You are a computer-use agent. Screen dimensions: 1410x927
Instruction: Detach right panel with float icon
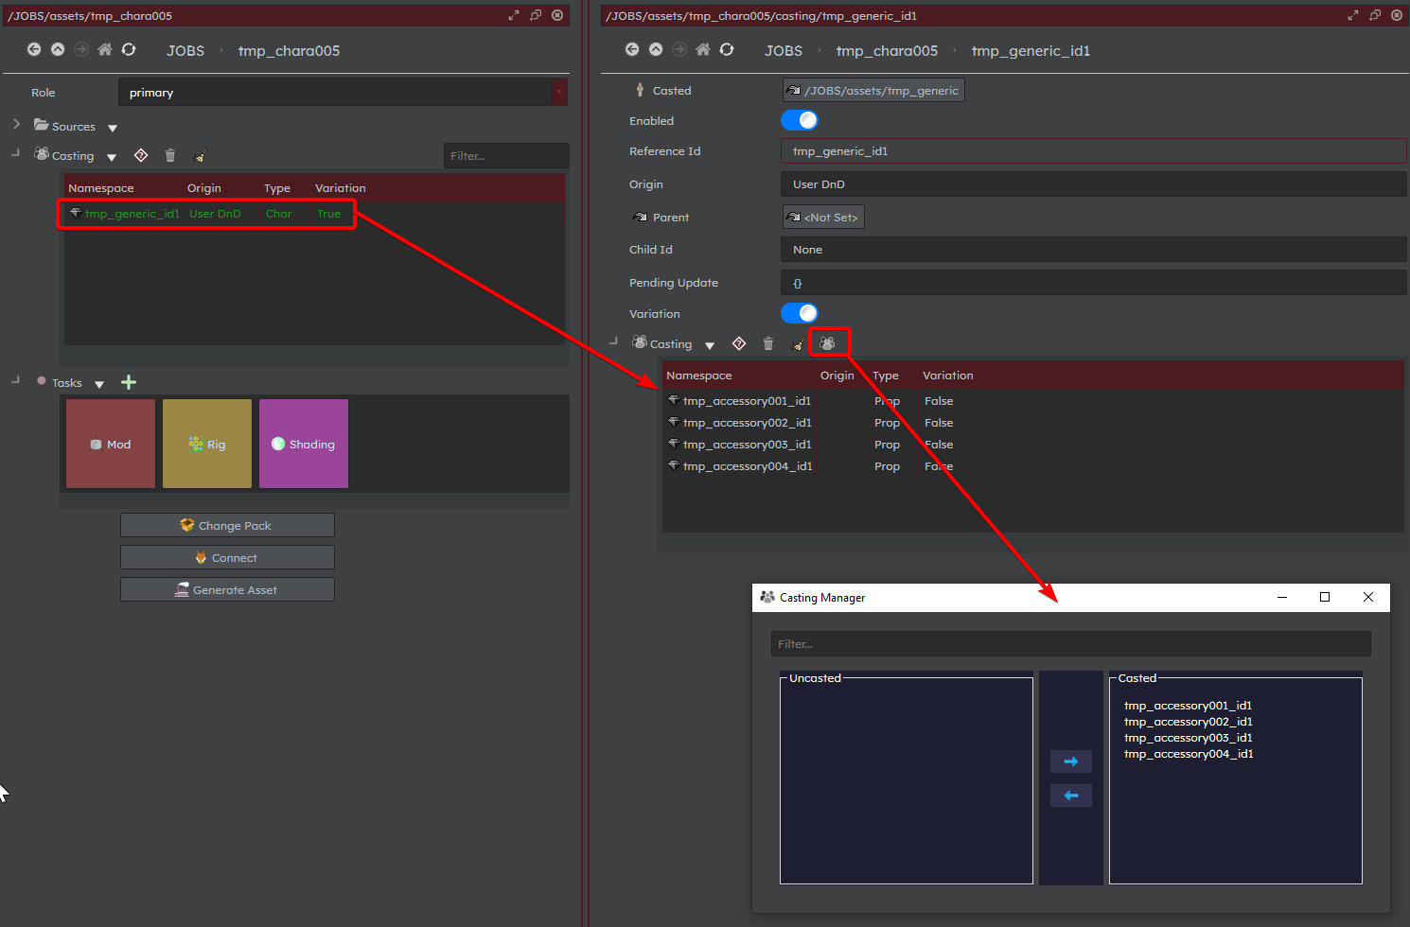pos(1375,15)
